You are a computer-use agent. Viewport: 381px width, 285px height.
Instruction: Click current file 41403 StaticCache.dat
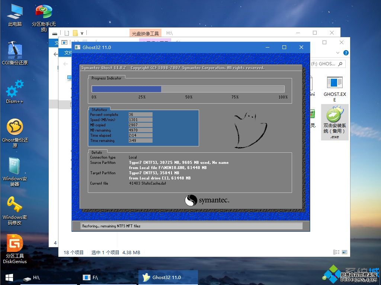coord(147,183)
